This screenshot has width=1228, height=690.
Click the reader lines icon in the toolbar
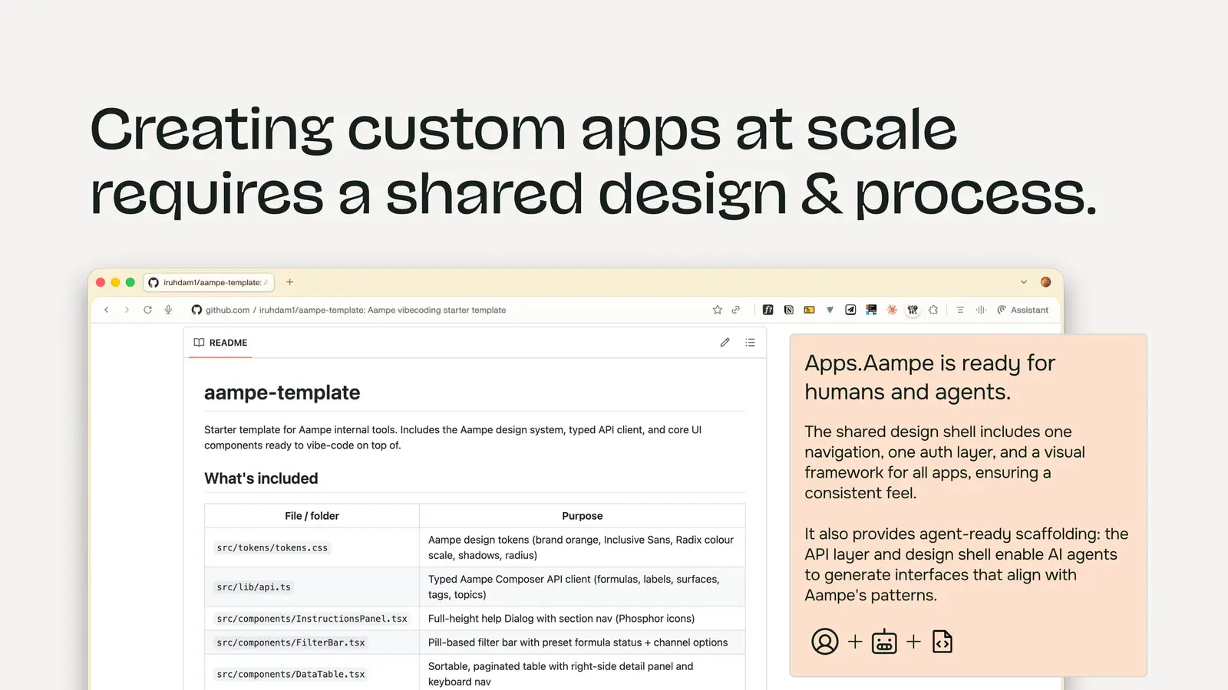(x=960, y=310)
